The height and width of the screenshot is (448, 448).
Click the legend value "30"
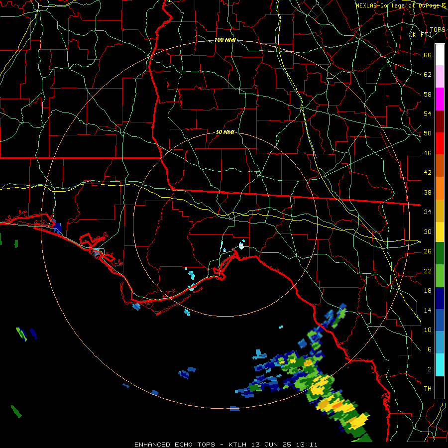(x=428, y=231)
